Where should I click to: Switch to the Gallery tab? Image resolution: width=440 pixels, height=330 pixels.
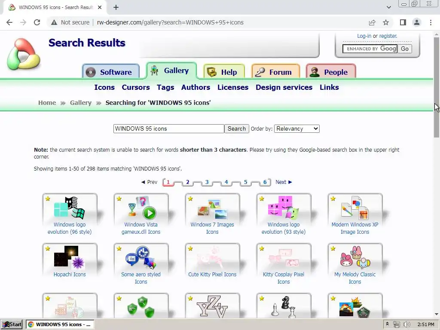(171, 70)
